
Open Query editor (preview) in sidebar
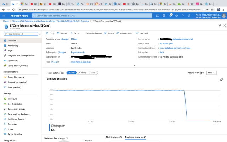pyautogui.click(x=18, y=66)
